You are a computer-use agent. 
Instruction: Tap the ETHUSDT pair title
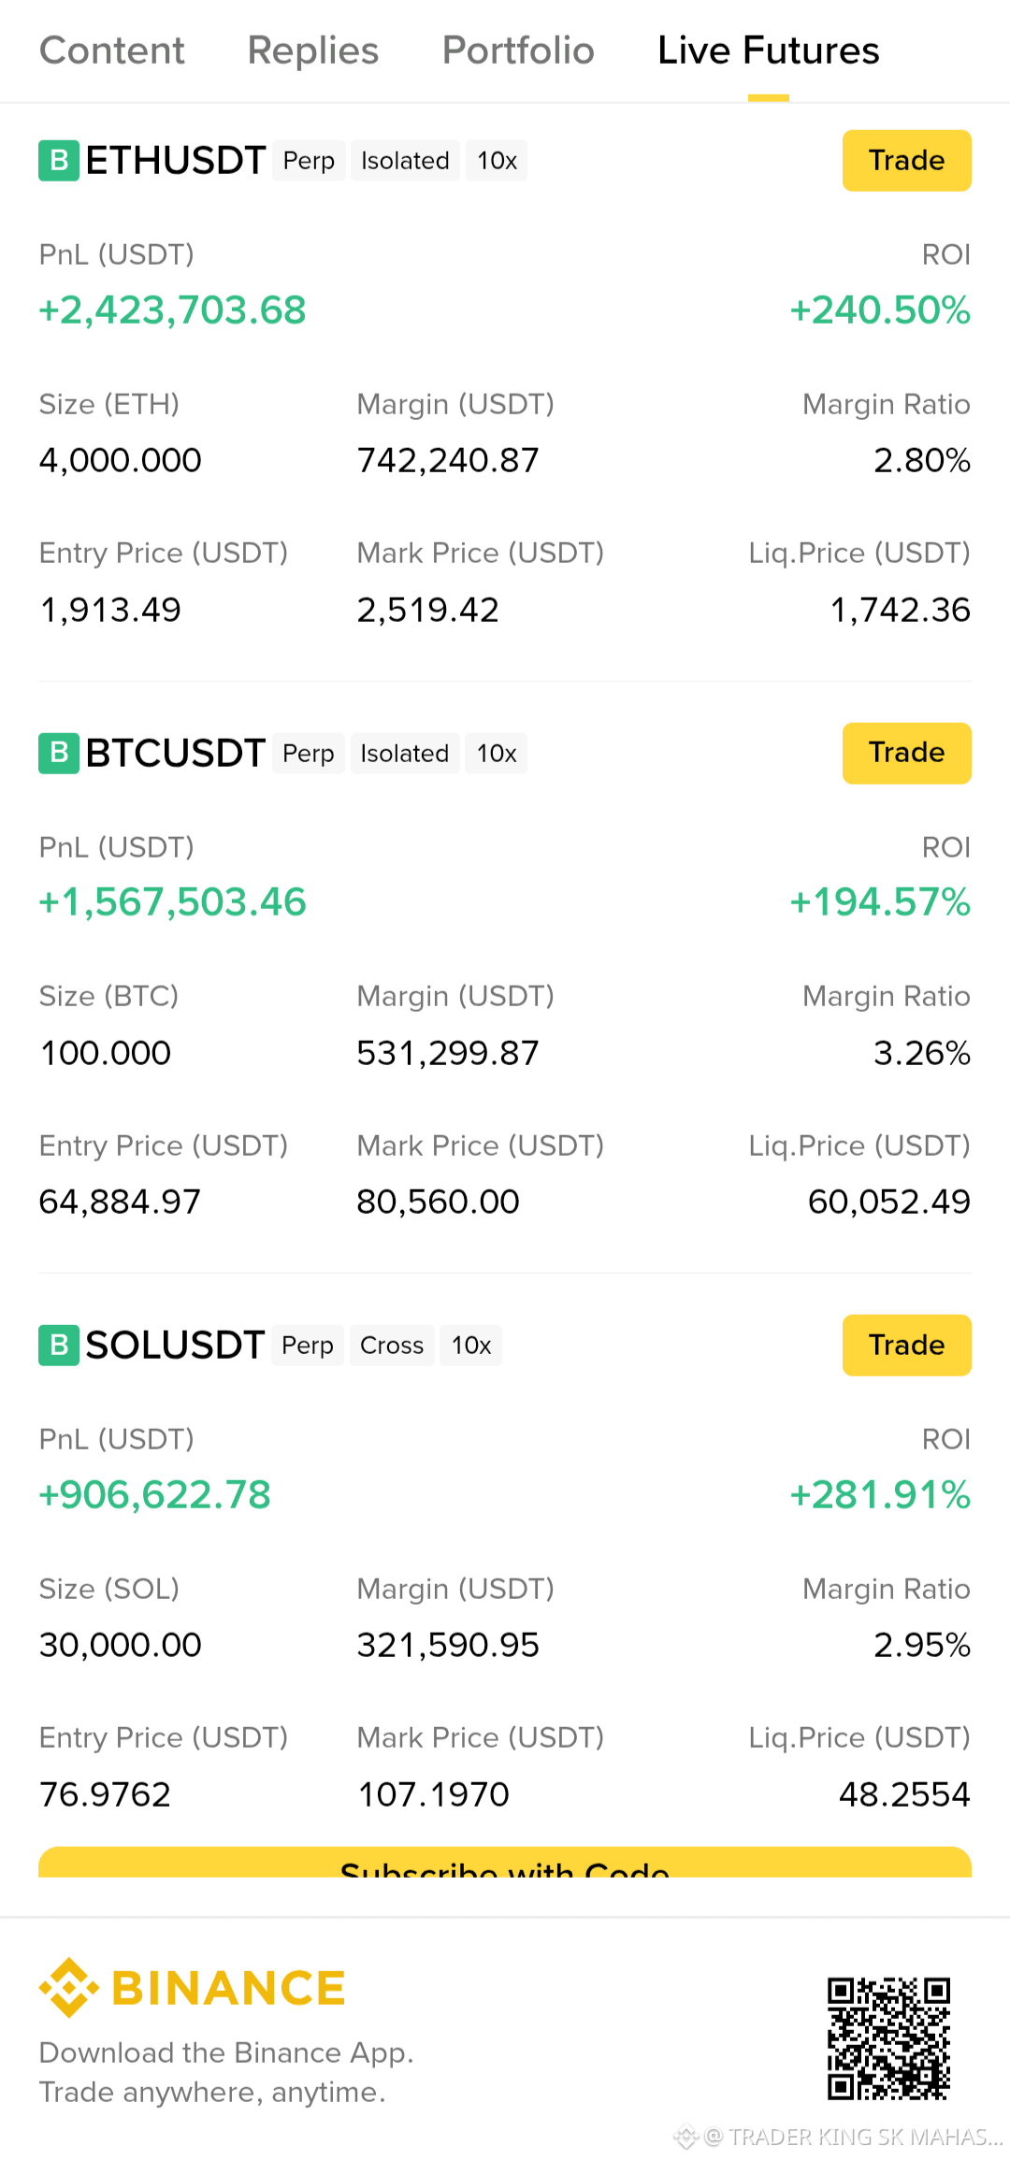(176, 161)
